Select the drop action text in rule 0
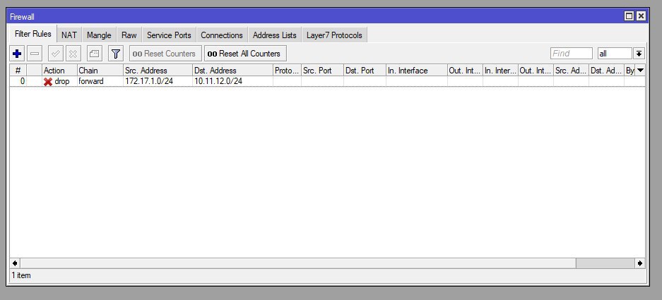 click(62, 81)
